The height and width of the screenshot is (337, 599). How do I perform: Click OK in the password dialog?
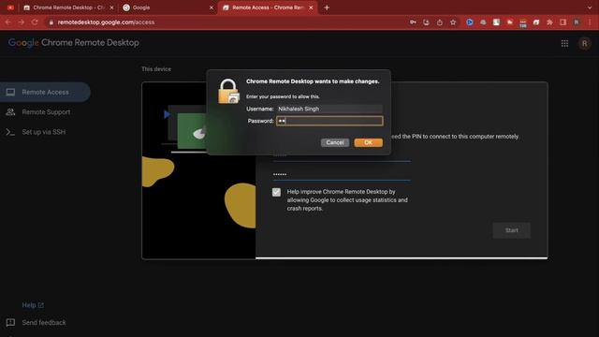(x=368, y=142)
